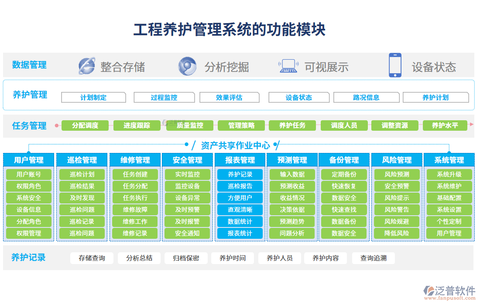Select the 报表管理 column header
The height and width of the screenshot is (305, 480).
tap(239, 159)
